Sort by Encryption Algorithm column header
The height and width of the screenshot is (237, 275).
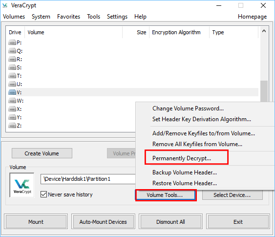[179, 32]
